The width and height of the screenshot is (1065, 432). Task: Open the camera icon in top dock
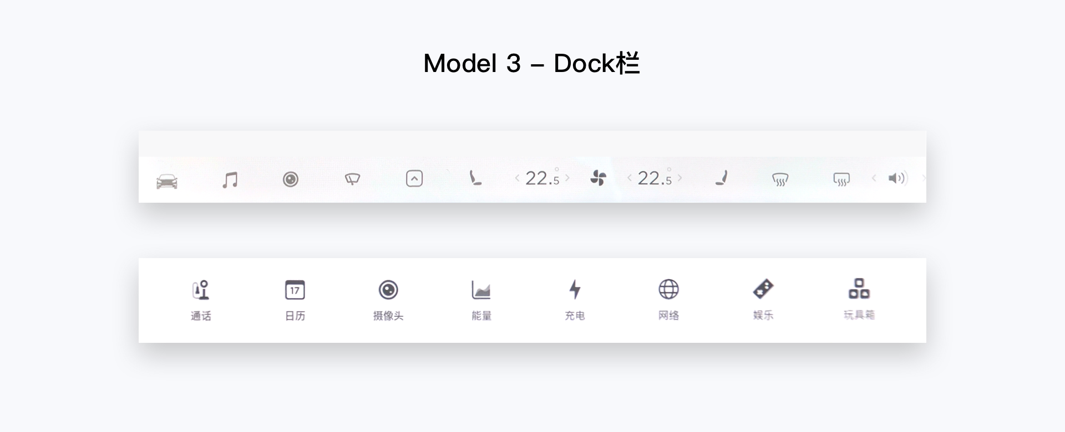(291, 179)
